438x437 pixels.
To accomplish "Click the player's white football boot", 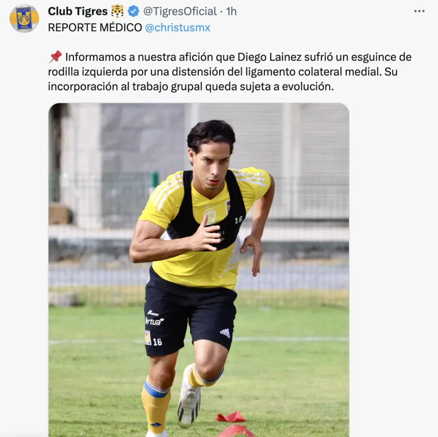I will point(189,399).
